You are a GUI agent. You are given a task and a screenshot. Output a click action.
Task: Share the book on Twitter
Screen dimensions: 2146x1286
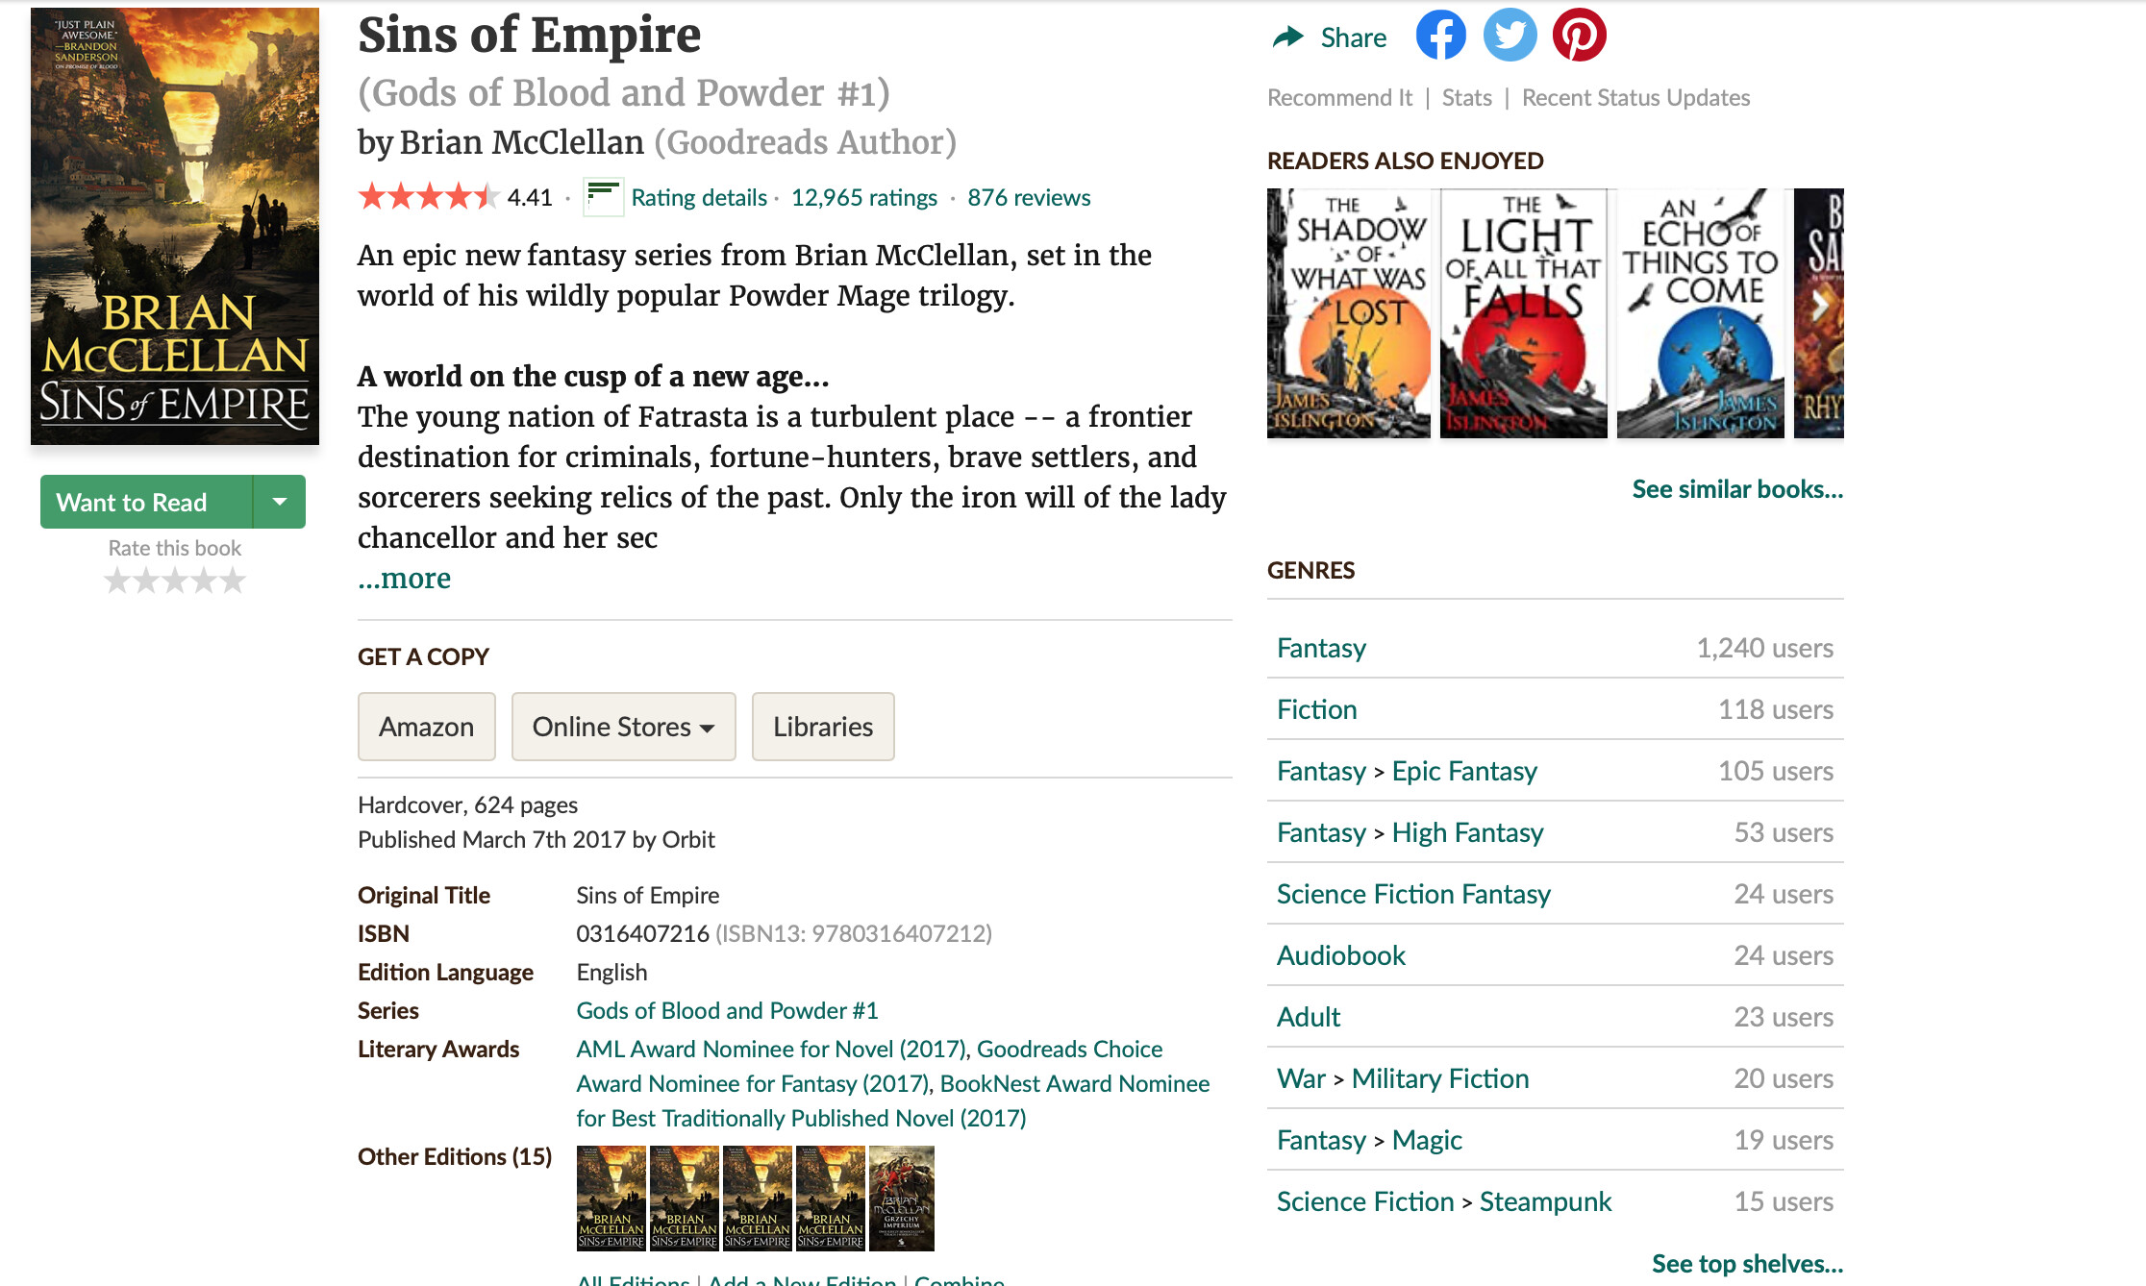pyautogui.click(x=1510, y=36)
